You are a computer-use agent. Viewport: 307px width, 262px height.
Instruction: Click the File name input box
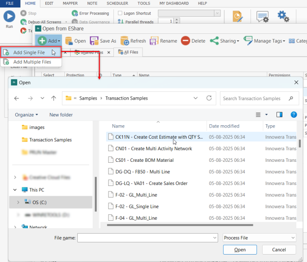[148, 238]
